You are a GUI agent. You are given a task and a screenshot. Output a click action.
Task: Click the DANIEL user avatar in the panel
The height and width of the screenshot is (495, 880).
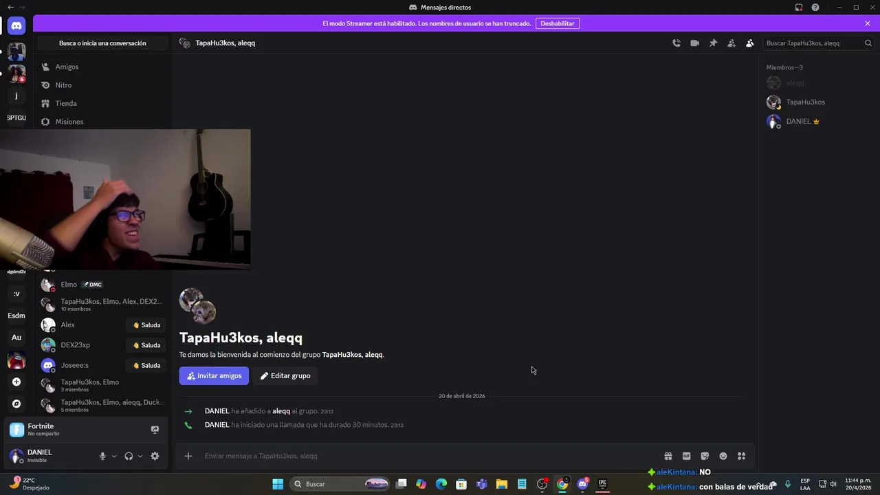click(16, 456)
